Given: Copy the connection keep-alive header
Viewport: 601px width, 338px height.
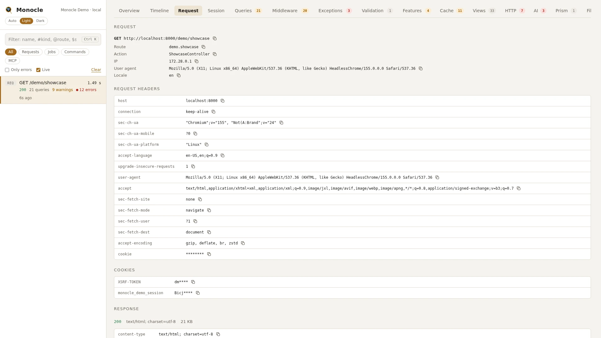Looking at the screenshot, I should [213, 112].
